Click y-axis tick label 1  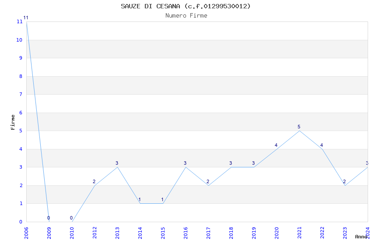coord(21,203)
